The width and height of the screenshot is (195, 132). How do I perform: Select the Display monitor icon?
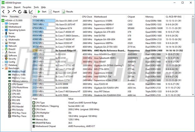(6, 36)
